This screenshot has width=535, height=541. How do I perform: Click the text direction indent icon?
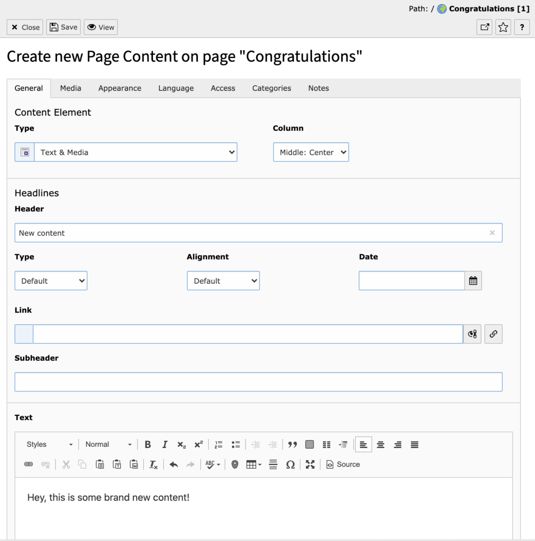343,444
